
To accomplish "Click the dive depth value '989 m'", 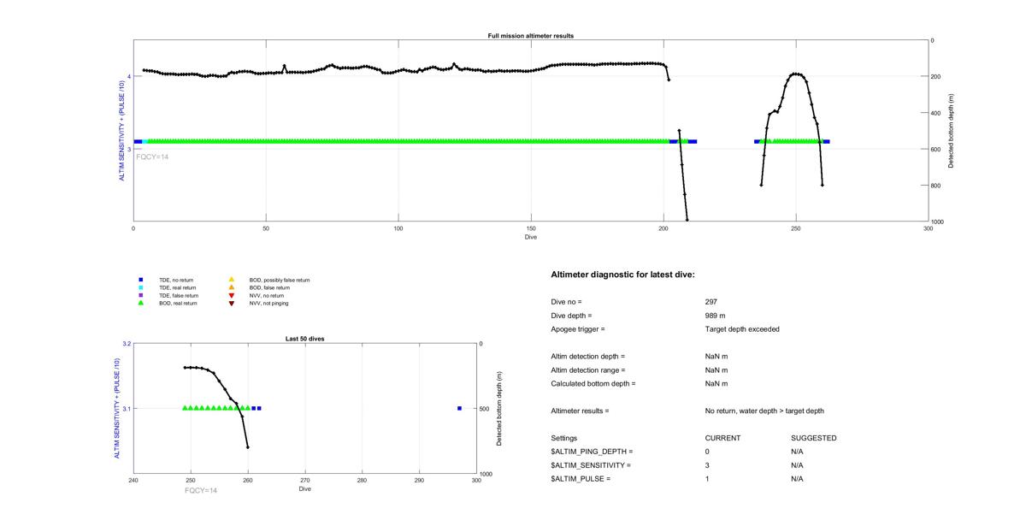I will pyautogui.click(x=716, y=316).
